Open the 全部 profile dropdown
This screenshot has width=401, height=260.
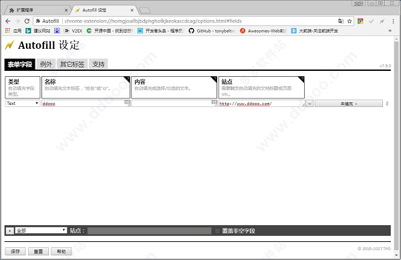click(x=41, y=231)
